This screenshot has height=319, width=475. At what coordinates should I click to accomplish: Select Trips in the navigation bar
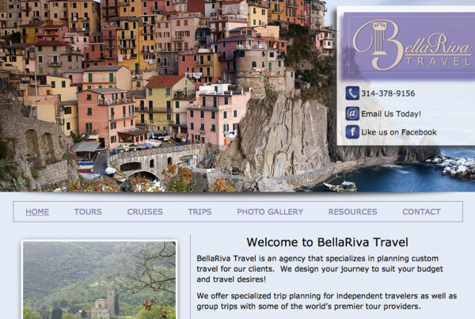[199, 212]
